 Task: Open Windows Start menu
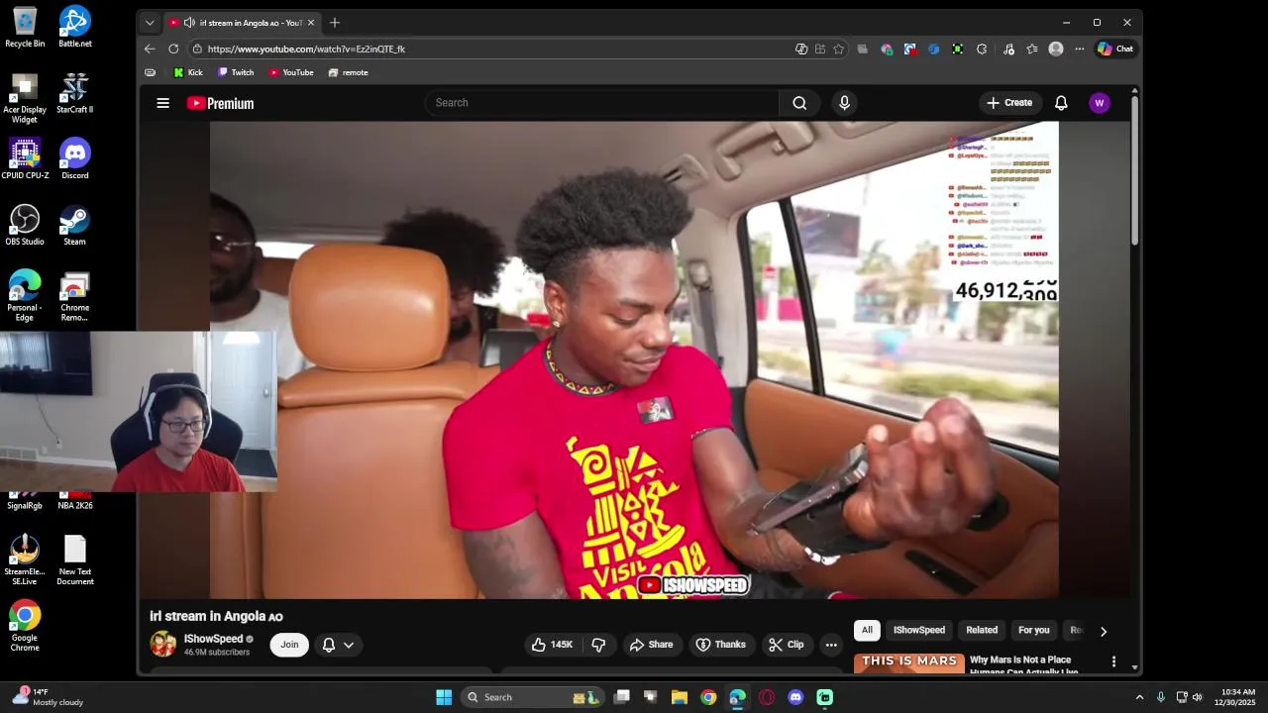(444, 697)
